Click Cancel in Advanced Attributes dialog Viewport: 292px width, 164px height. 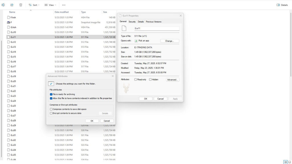point(107,121)
